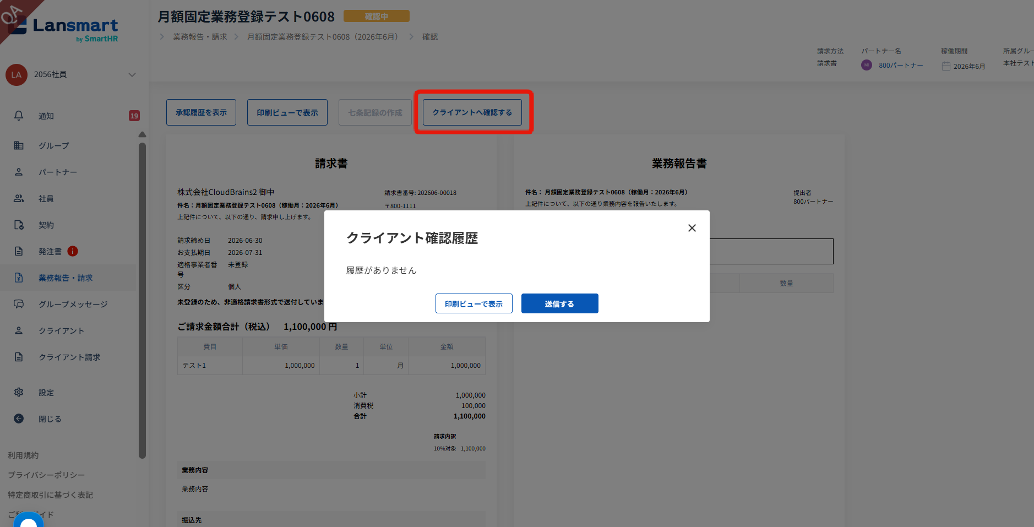Click the 送信する button

tap(559, 303)
